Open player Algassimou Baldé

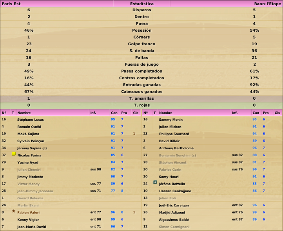tap(174, 220)
